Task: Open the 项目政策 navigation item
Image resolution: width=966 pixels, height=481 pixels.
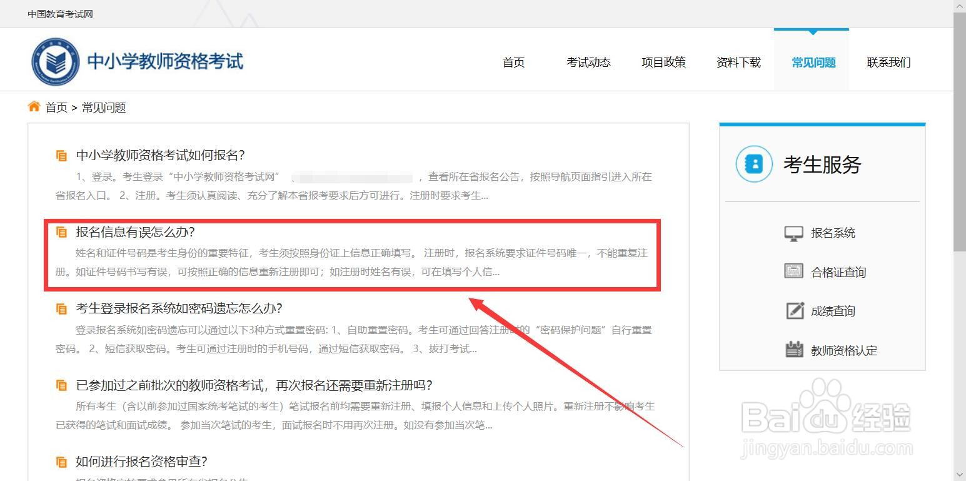Action: 663,62
